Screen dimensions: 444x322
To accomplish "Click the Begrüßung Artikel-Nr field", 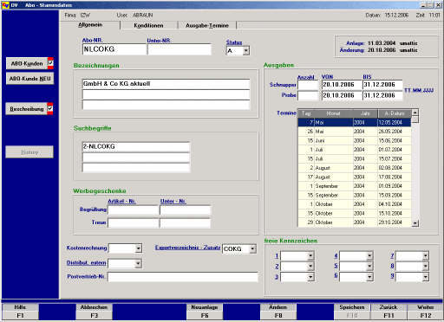I will pos(133,209).
